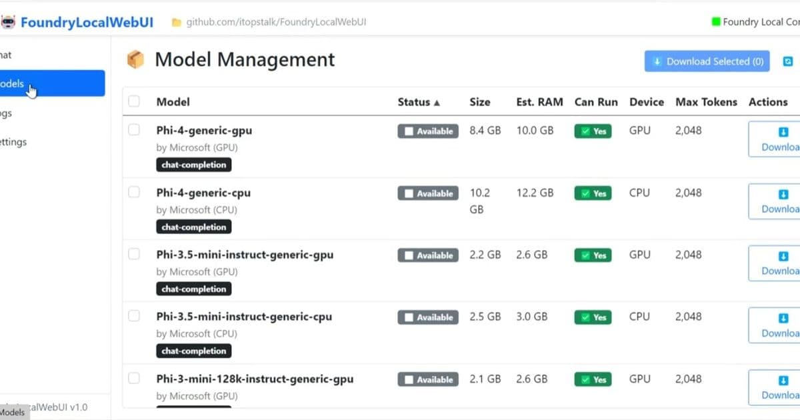The image size is (800, 420).
Task: Click the refresh icon beside Download Selected
Action: coord(787,61)
